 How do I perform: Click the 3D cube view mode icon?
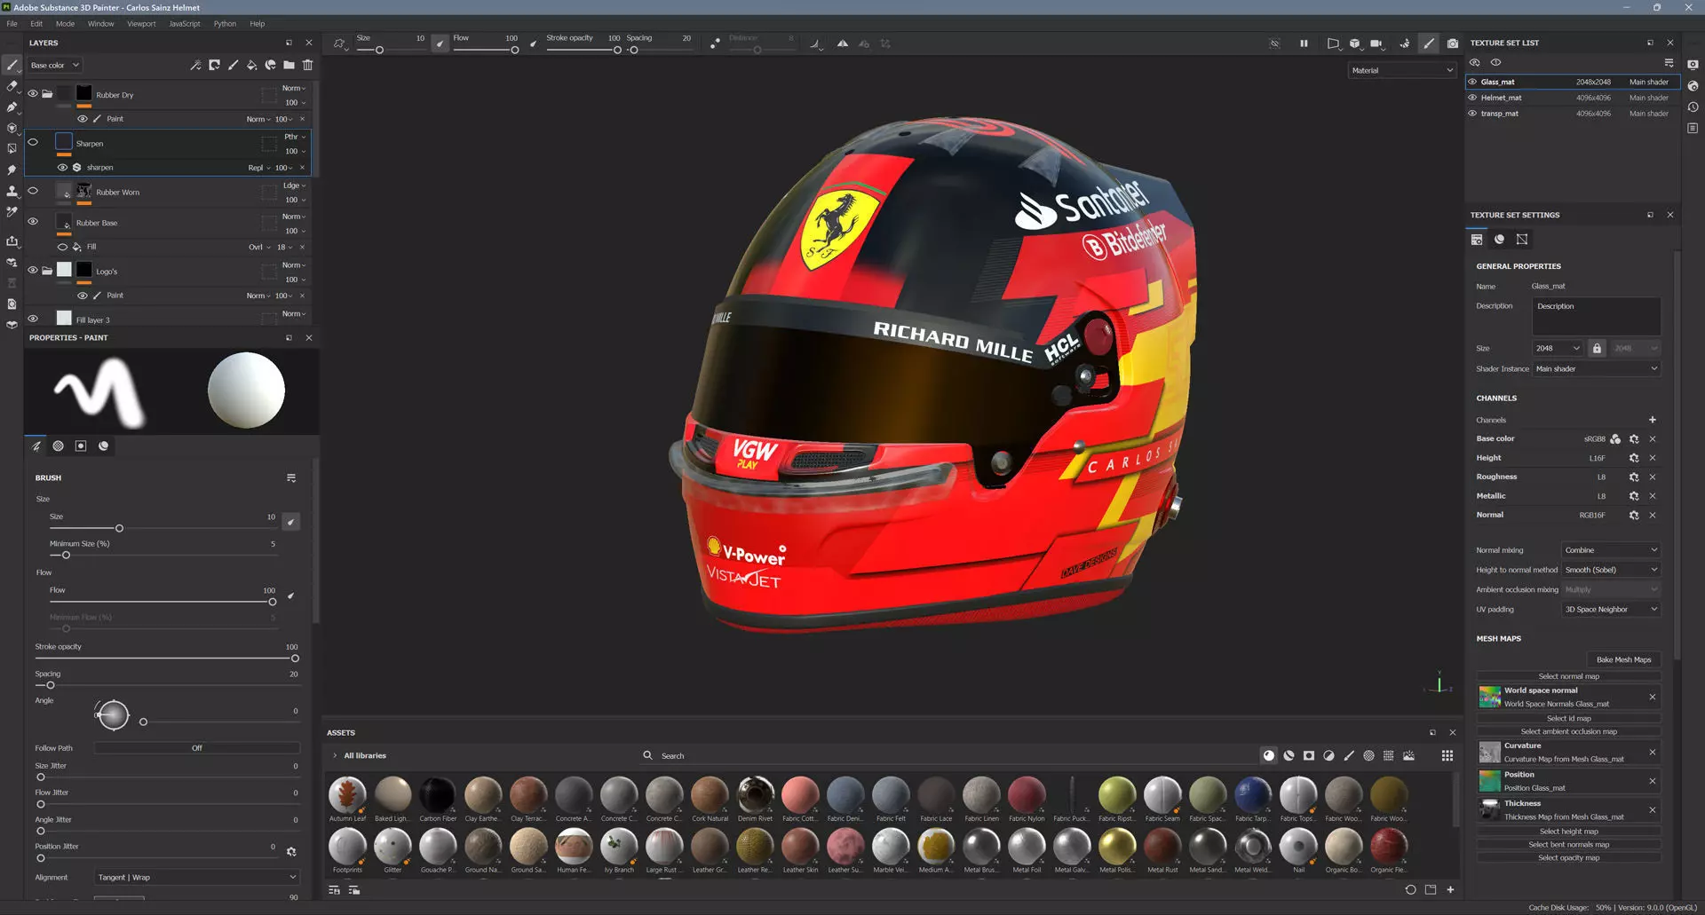coord(1354,43)
